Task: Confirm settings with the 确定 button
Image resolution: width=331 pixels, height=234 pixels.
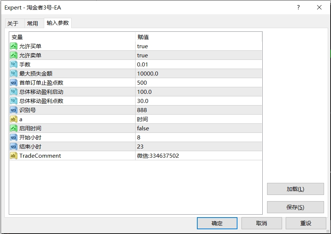Action: tap(217, 223)
